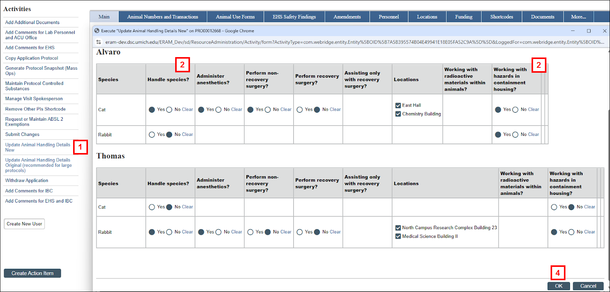
Task: Clear Alvaro Cat Handle species selection
Action: pos(187,110)
